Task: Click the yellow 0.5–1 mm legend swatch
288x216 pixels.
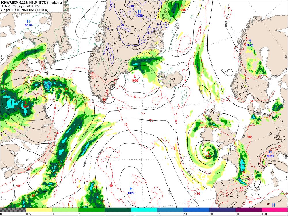Action: click(x=39, y=210)
